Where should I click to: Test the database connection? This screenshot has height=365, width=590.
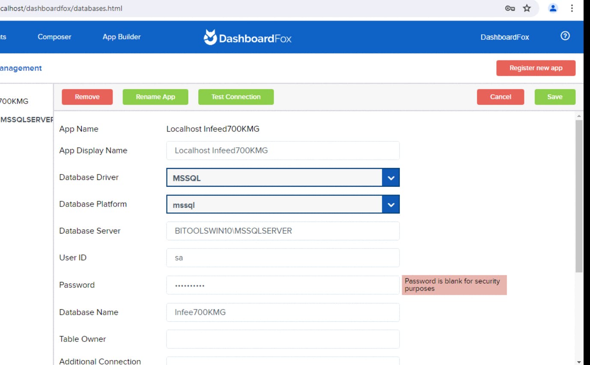click(x=236, y=97)
